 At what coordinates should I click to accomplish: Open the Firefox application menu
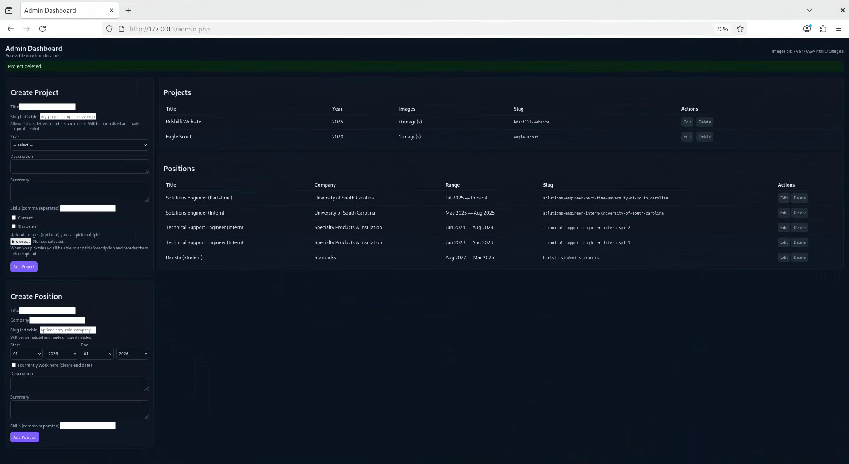tap(839, 29)
